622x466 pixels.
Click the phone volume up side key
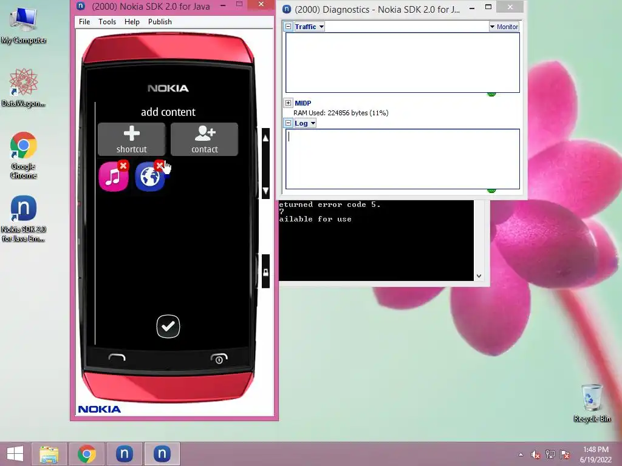coord(266,138)
